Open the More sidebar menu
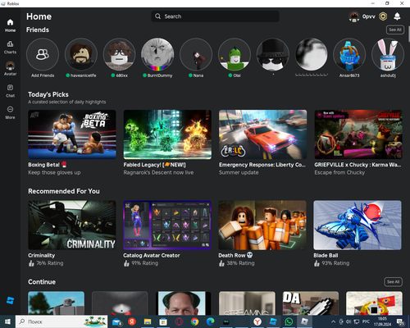 [x=10, y=112]
